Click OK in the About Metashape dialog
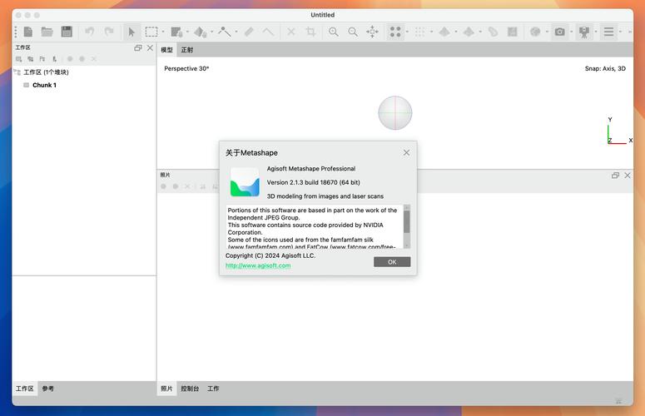 click(392, 262)
